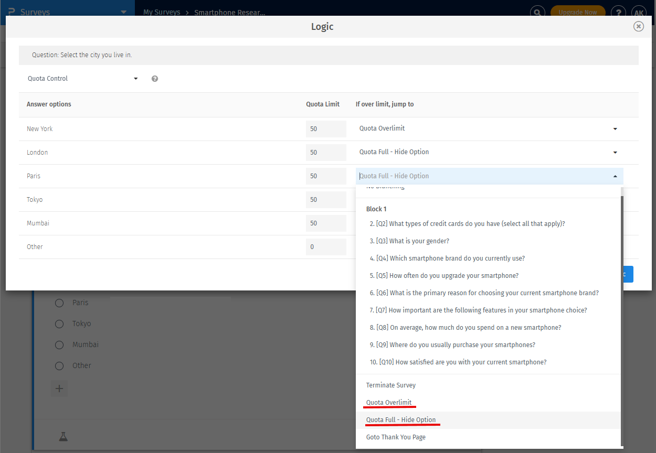656x453 pixels.
Task: Collapse the open Paris jump-to dropdown
Action: (615, 176)
